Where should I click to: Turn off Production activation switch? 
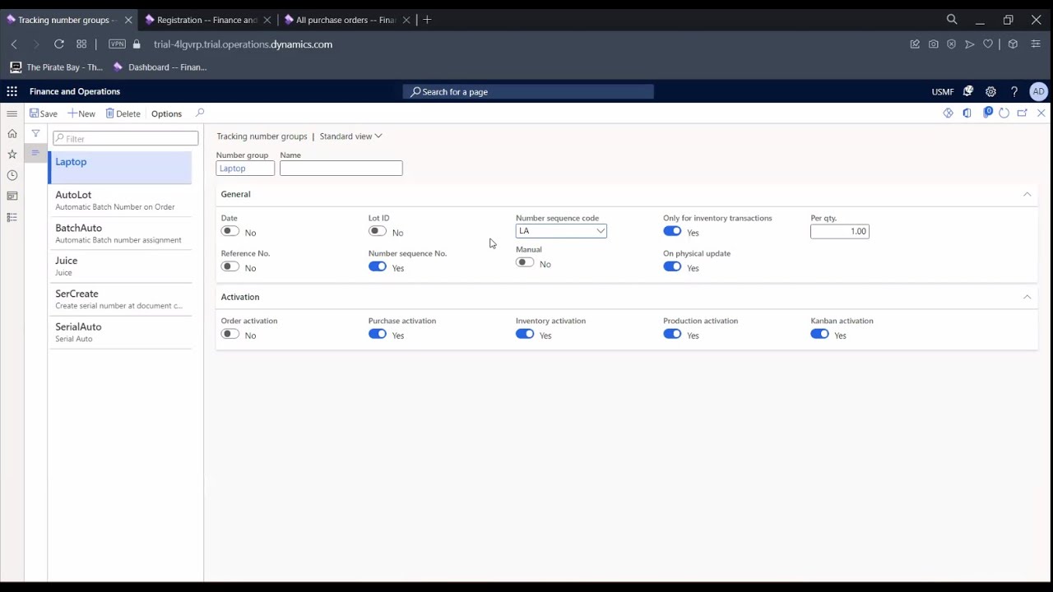click(x=672, y=335)
